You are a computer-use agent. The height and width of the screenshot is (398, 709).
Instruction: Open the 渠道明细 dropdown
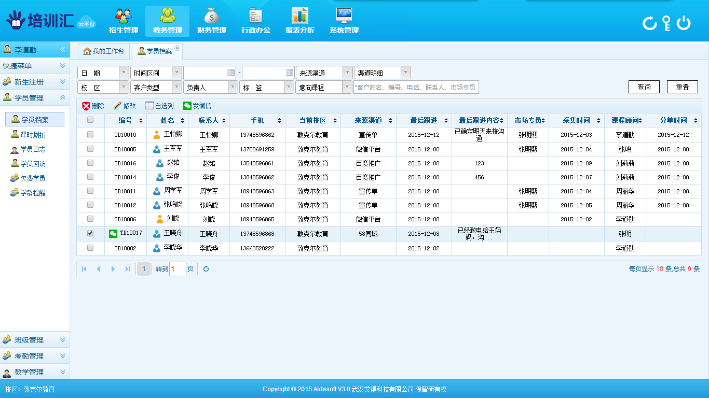(x=382, y=73)
